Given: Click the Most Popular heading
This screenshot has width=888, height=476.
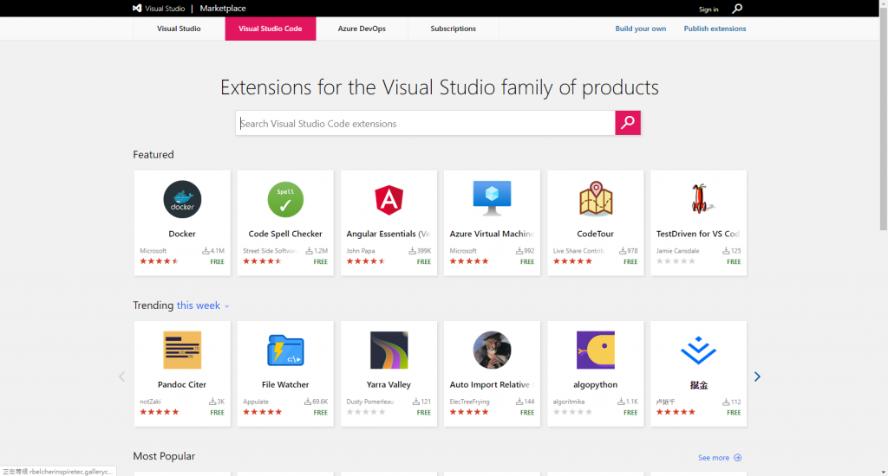Looking at the screenshot, I should 164,456.
